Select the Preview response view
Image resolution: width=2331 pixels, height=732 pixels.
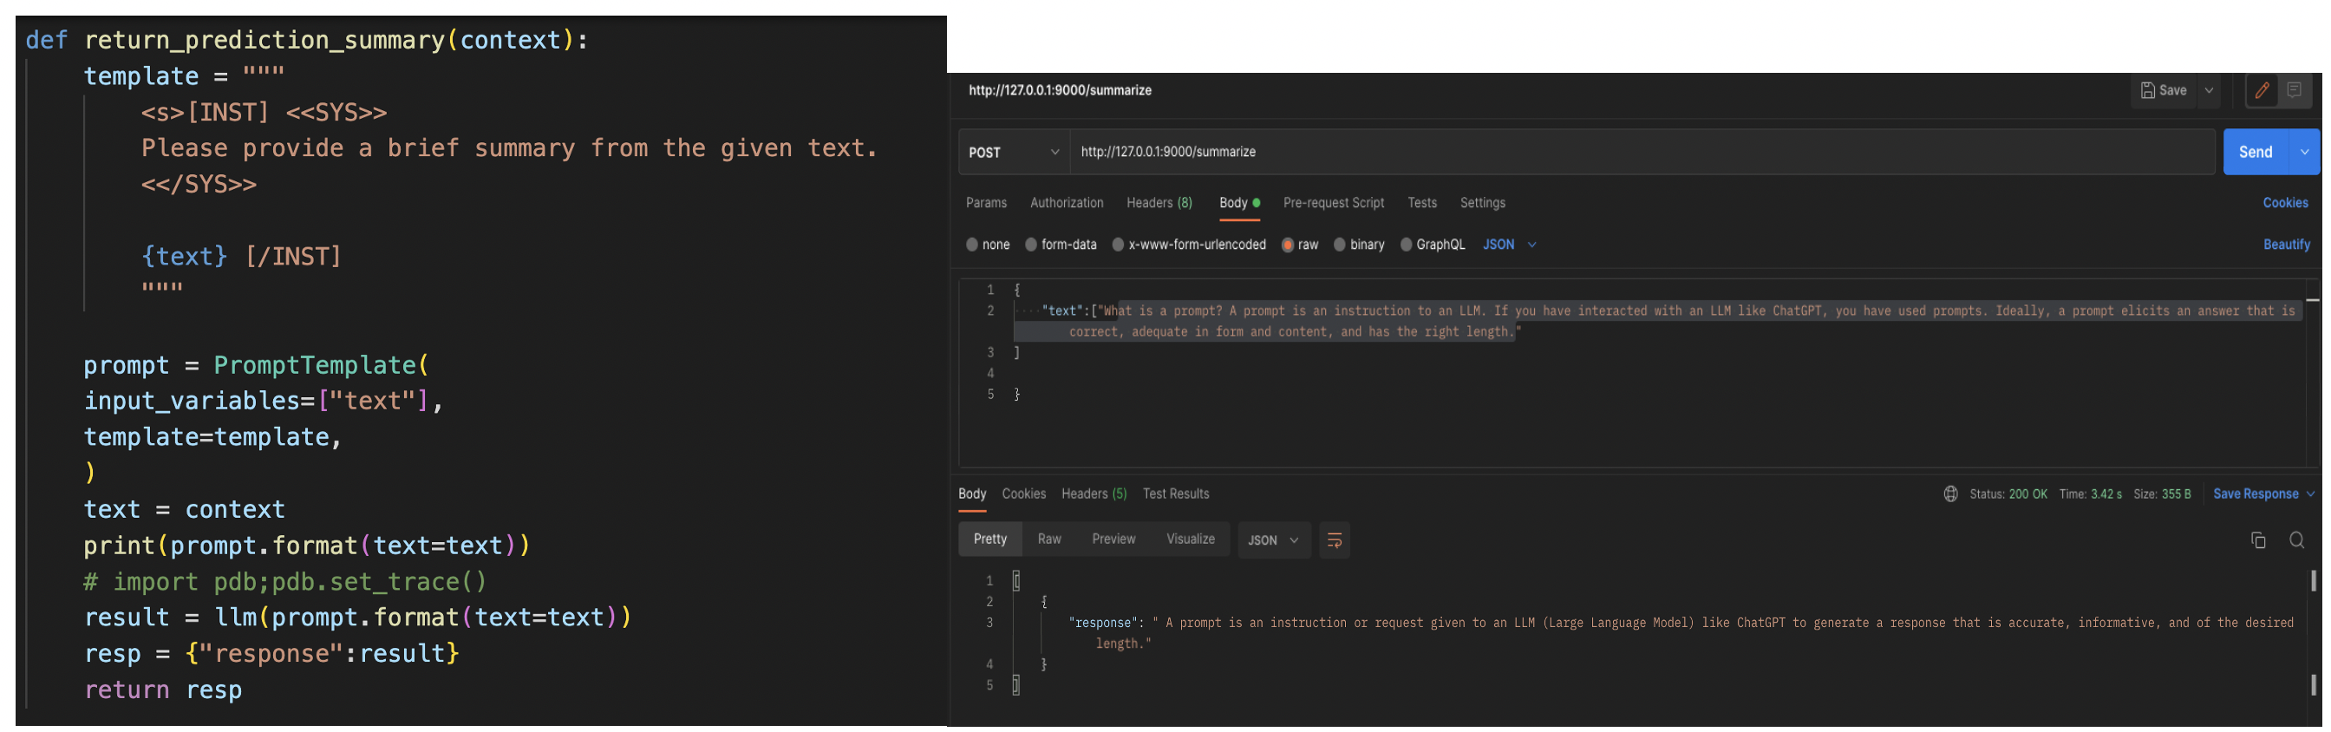[x=1113, y=539]
